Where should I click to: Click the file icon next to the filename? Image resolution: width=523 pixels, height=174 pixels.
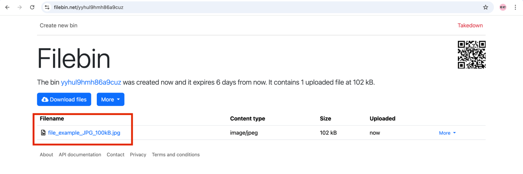(43, 133)
